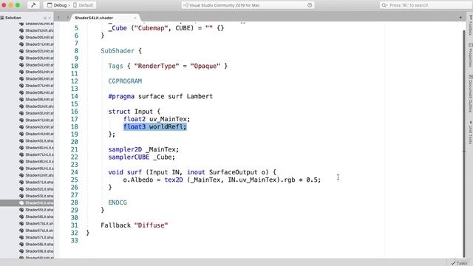Viewport: 473px width, 266px height.
Task: Open the Debug configuration selector
Action: [x=59, y=5]
